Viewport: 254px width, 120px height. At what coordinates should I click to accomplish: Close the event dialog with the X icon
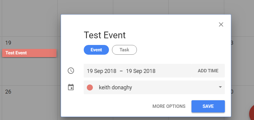[221, 25]
